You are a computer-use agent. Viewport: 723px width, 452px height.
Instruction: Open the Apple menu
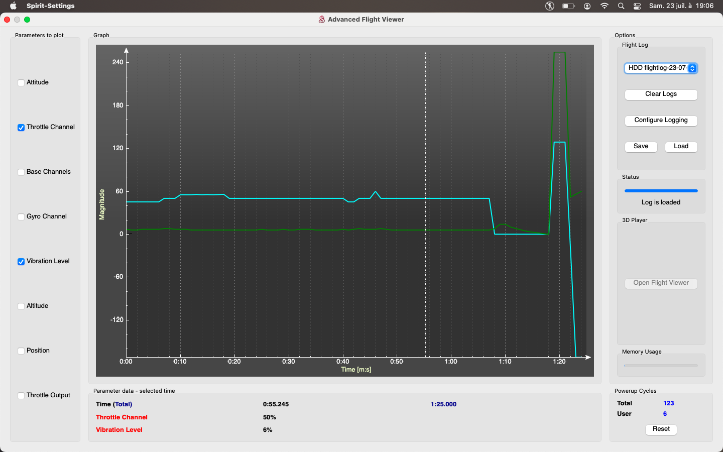tap(13, 6)
